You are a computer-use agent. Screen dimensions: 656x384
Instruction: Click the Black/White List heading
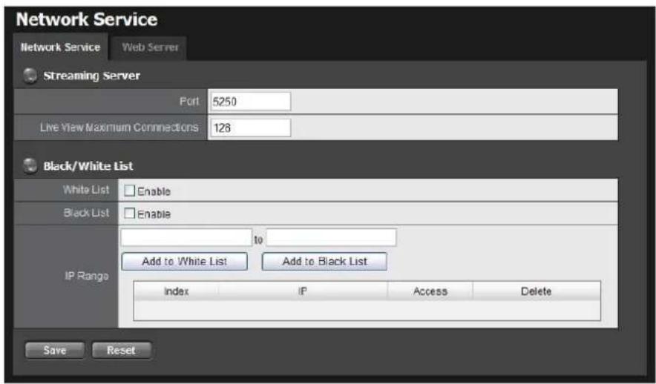pos(88,166)
